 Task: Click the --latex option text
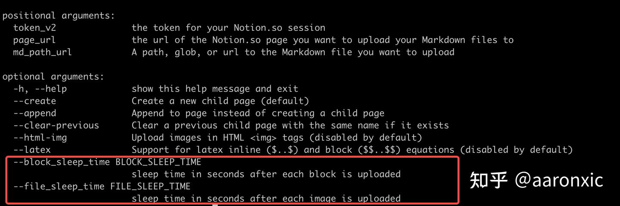click(x=32, y=150)
